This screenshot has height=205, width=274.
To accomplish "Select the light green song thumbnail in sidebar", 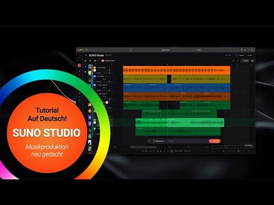I will click(90, 73).
